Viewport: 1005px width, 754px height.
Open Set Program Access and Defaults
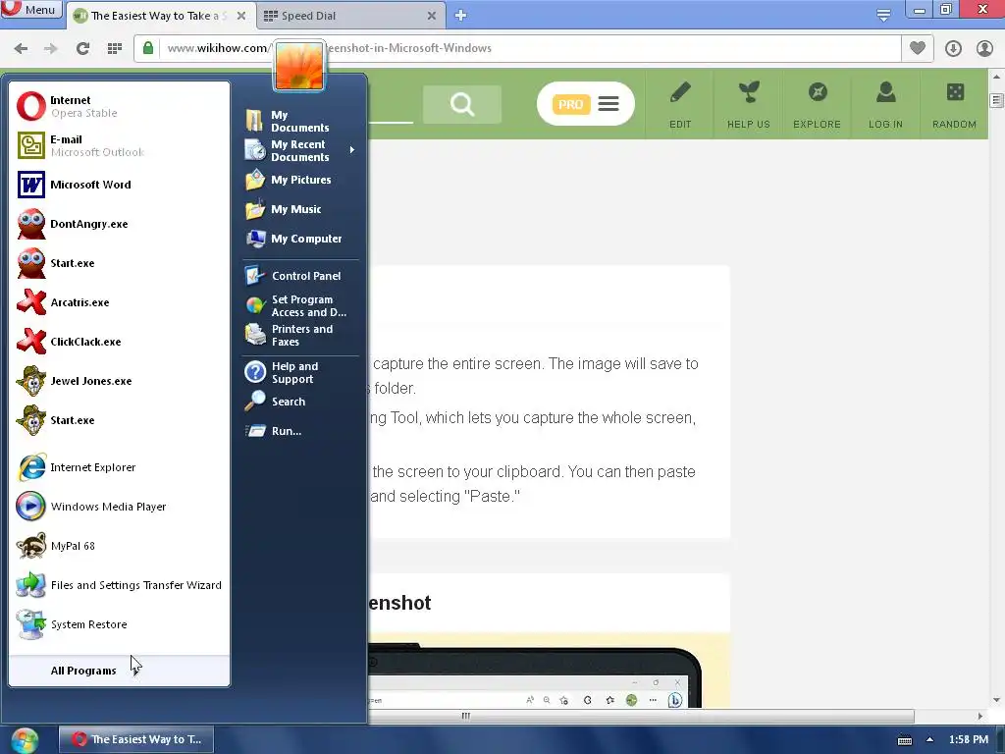(x=300, y=306)
